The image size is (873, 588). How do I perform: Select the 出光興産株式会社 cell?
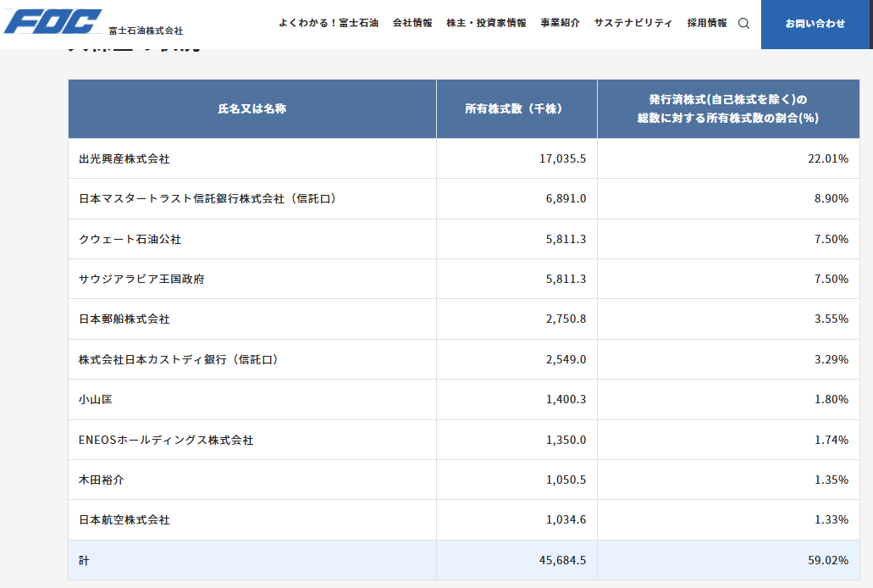point(252,158)
